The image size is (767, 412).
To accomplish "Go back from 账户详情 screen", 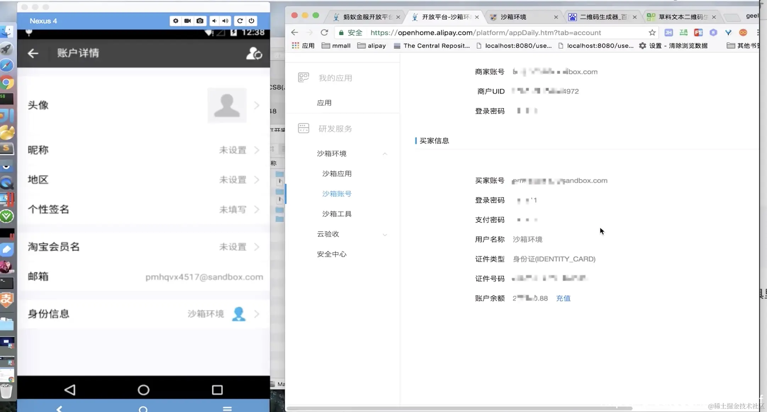I will (x=33, y=53).
